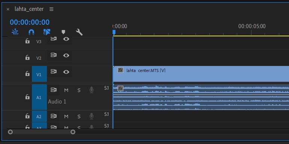Screen dimensions: 289x144
Task: Toggle V1 track targeting
Action: pyautogui.click(x=39, y=74)
